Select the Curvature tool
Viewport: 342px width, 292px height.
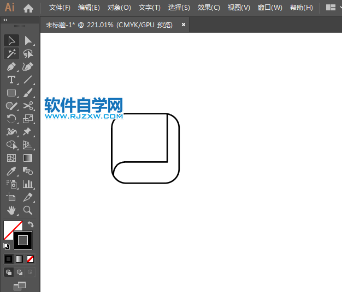point(28,67)
